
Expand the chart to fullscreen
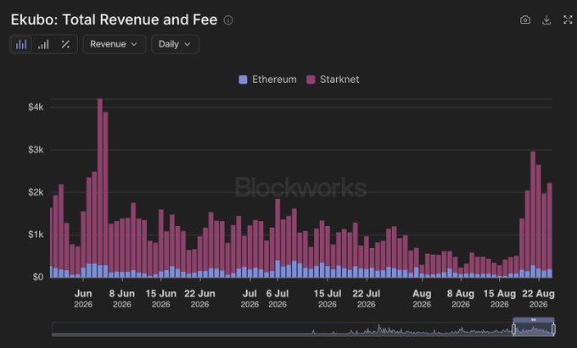[568, 19]
